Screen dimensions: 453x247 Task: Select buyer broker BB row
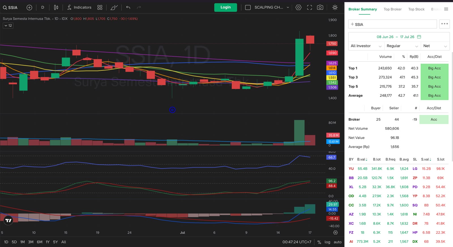pos(351,178)
